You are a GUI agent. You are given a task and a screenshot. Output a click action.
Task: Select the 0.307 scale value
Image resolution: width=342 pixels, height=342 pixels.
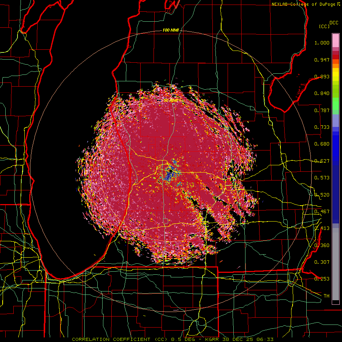click(322, 262)
